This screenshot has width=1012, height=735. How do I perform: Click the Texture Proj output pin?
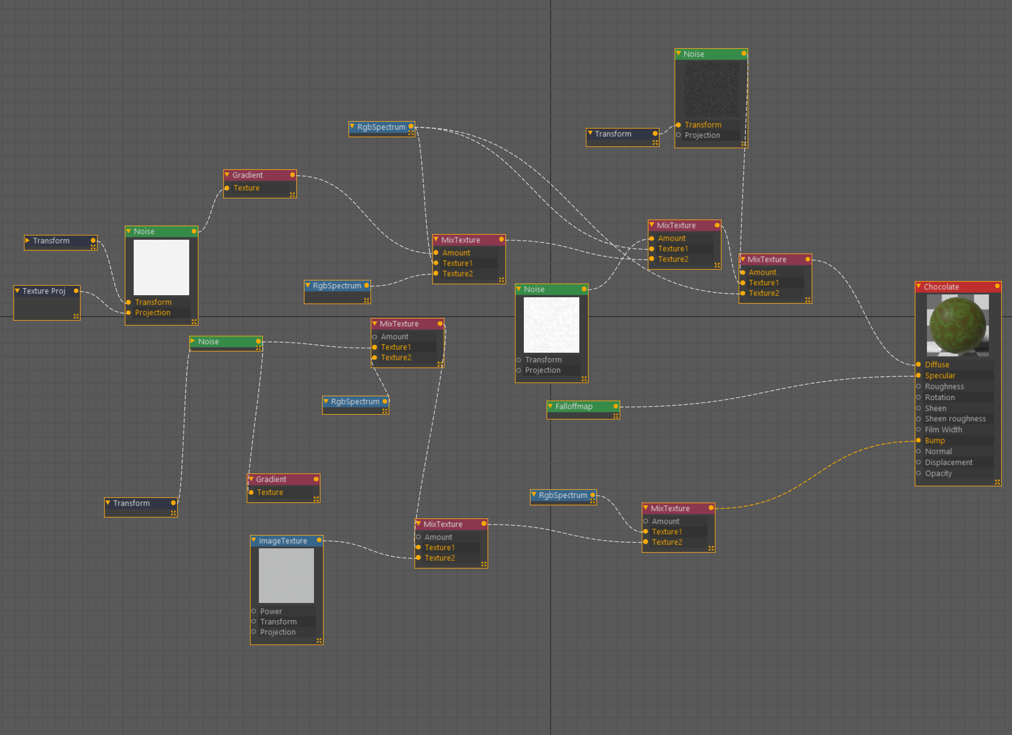(76, 291)
